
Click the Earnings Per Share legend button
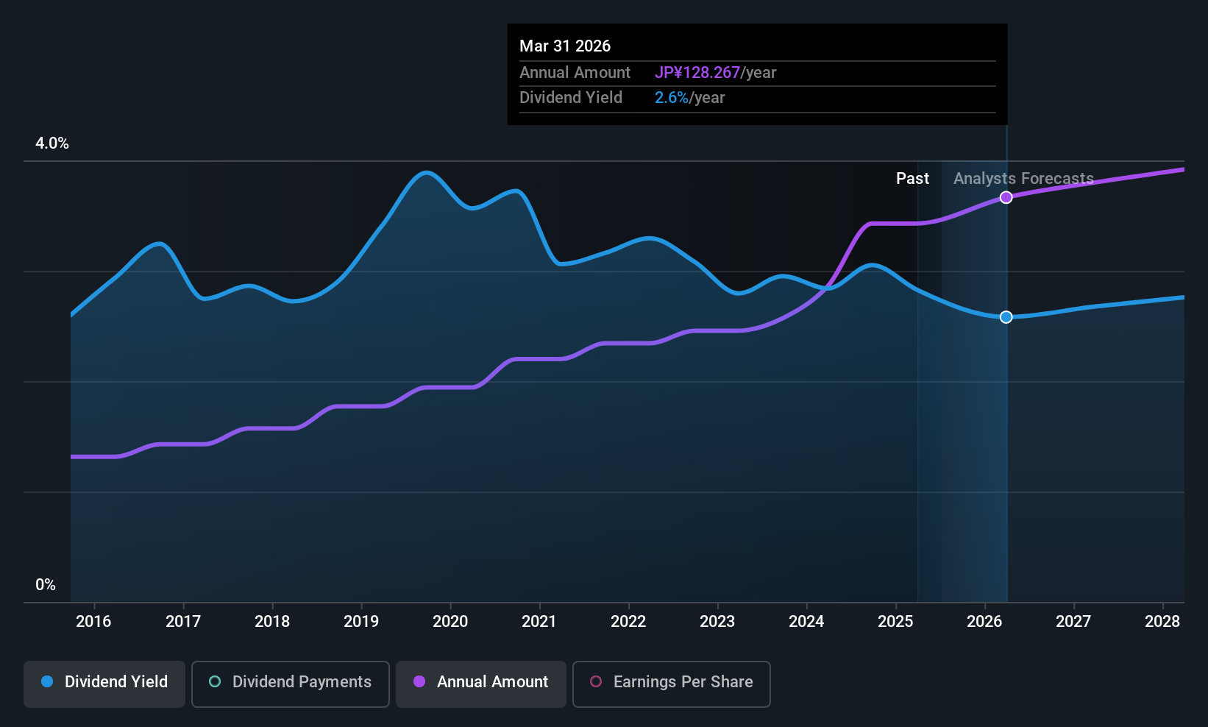click(x=670, y=683)
